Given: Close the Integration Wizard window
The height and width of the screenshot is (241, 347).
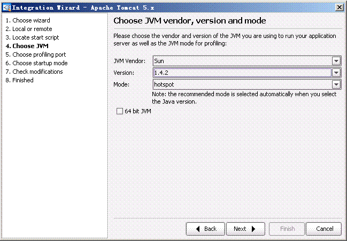Looking at the screenshot, I should coord(339,7).
